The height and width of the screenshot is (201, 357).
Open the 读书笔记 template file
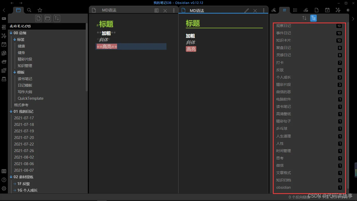tap(25, 79)
